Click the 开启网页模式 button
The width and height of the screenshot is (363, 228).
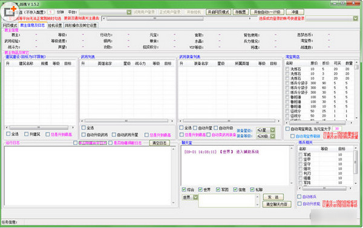click(218, 12)
